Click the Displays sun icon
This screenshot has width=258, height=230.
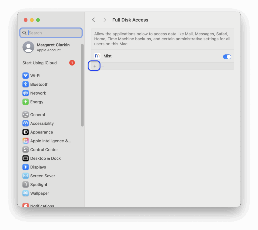[25, 167]
